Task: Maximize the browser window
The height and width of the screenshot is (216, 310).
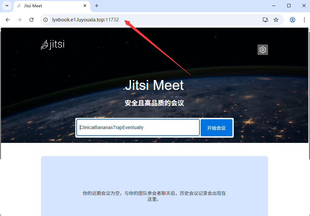Action: (x=289, y=6)
